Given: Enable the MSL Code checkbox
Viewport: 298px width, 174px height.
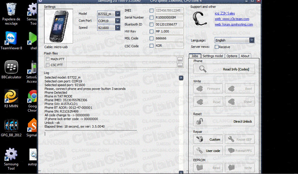Looking at the screenshot, I should coord(151,39).
